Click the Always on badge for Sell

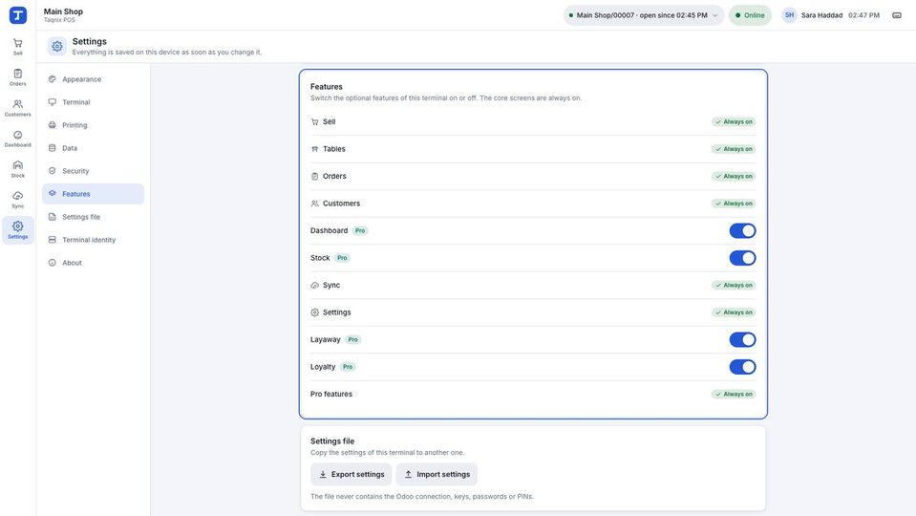(x=734, y=122)
